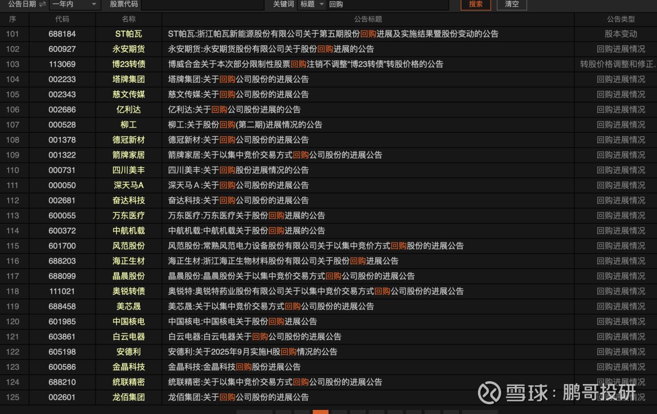Click stock code 688099

coord(62,276)
